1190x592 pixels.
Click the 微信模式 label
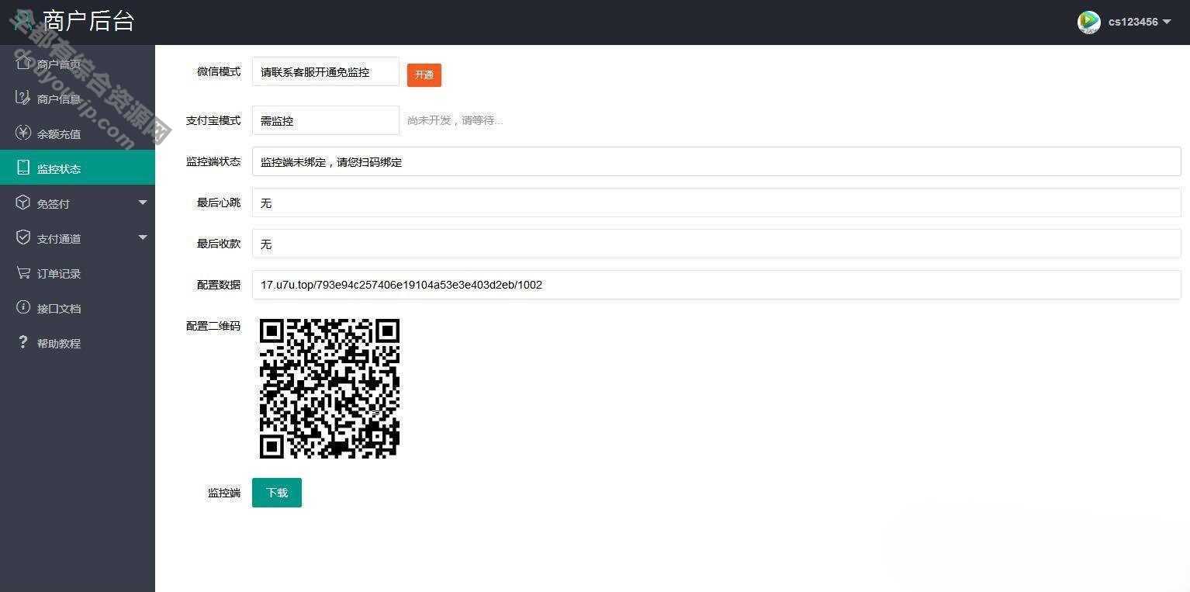(x=219, y=71)
